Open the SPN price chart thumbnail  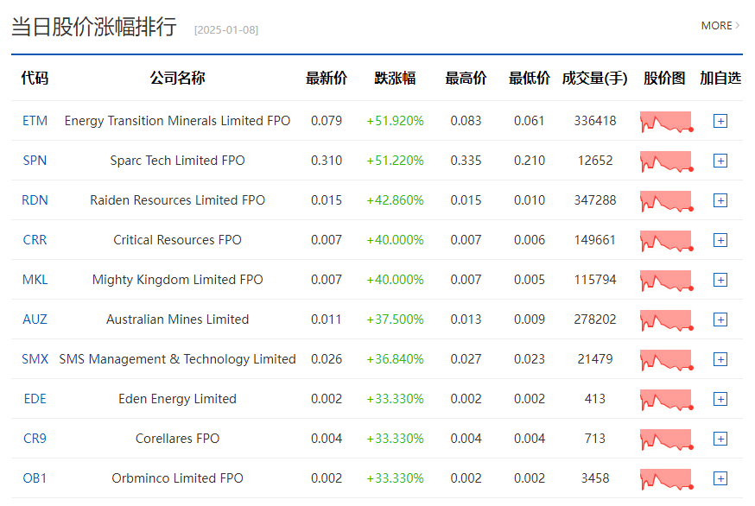[x=666, y=161]
